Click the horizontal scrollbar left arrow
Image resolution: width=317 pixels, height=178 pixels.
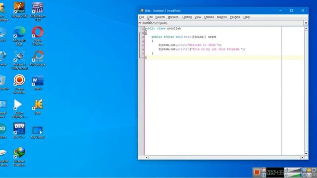tap(147, 157)
